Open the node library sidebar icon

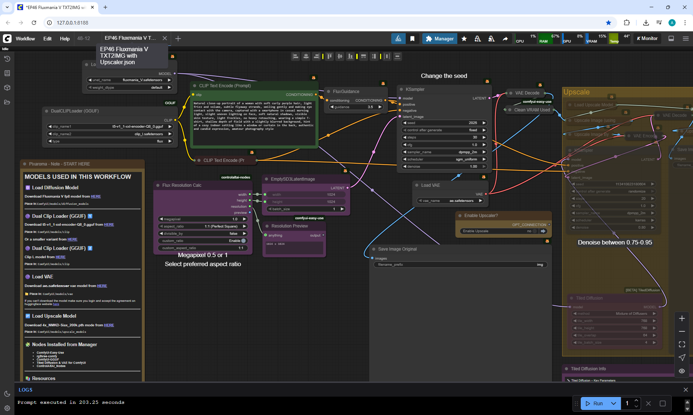click(7, 73)
